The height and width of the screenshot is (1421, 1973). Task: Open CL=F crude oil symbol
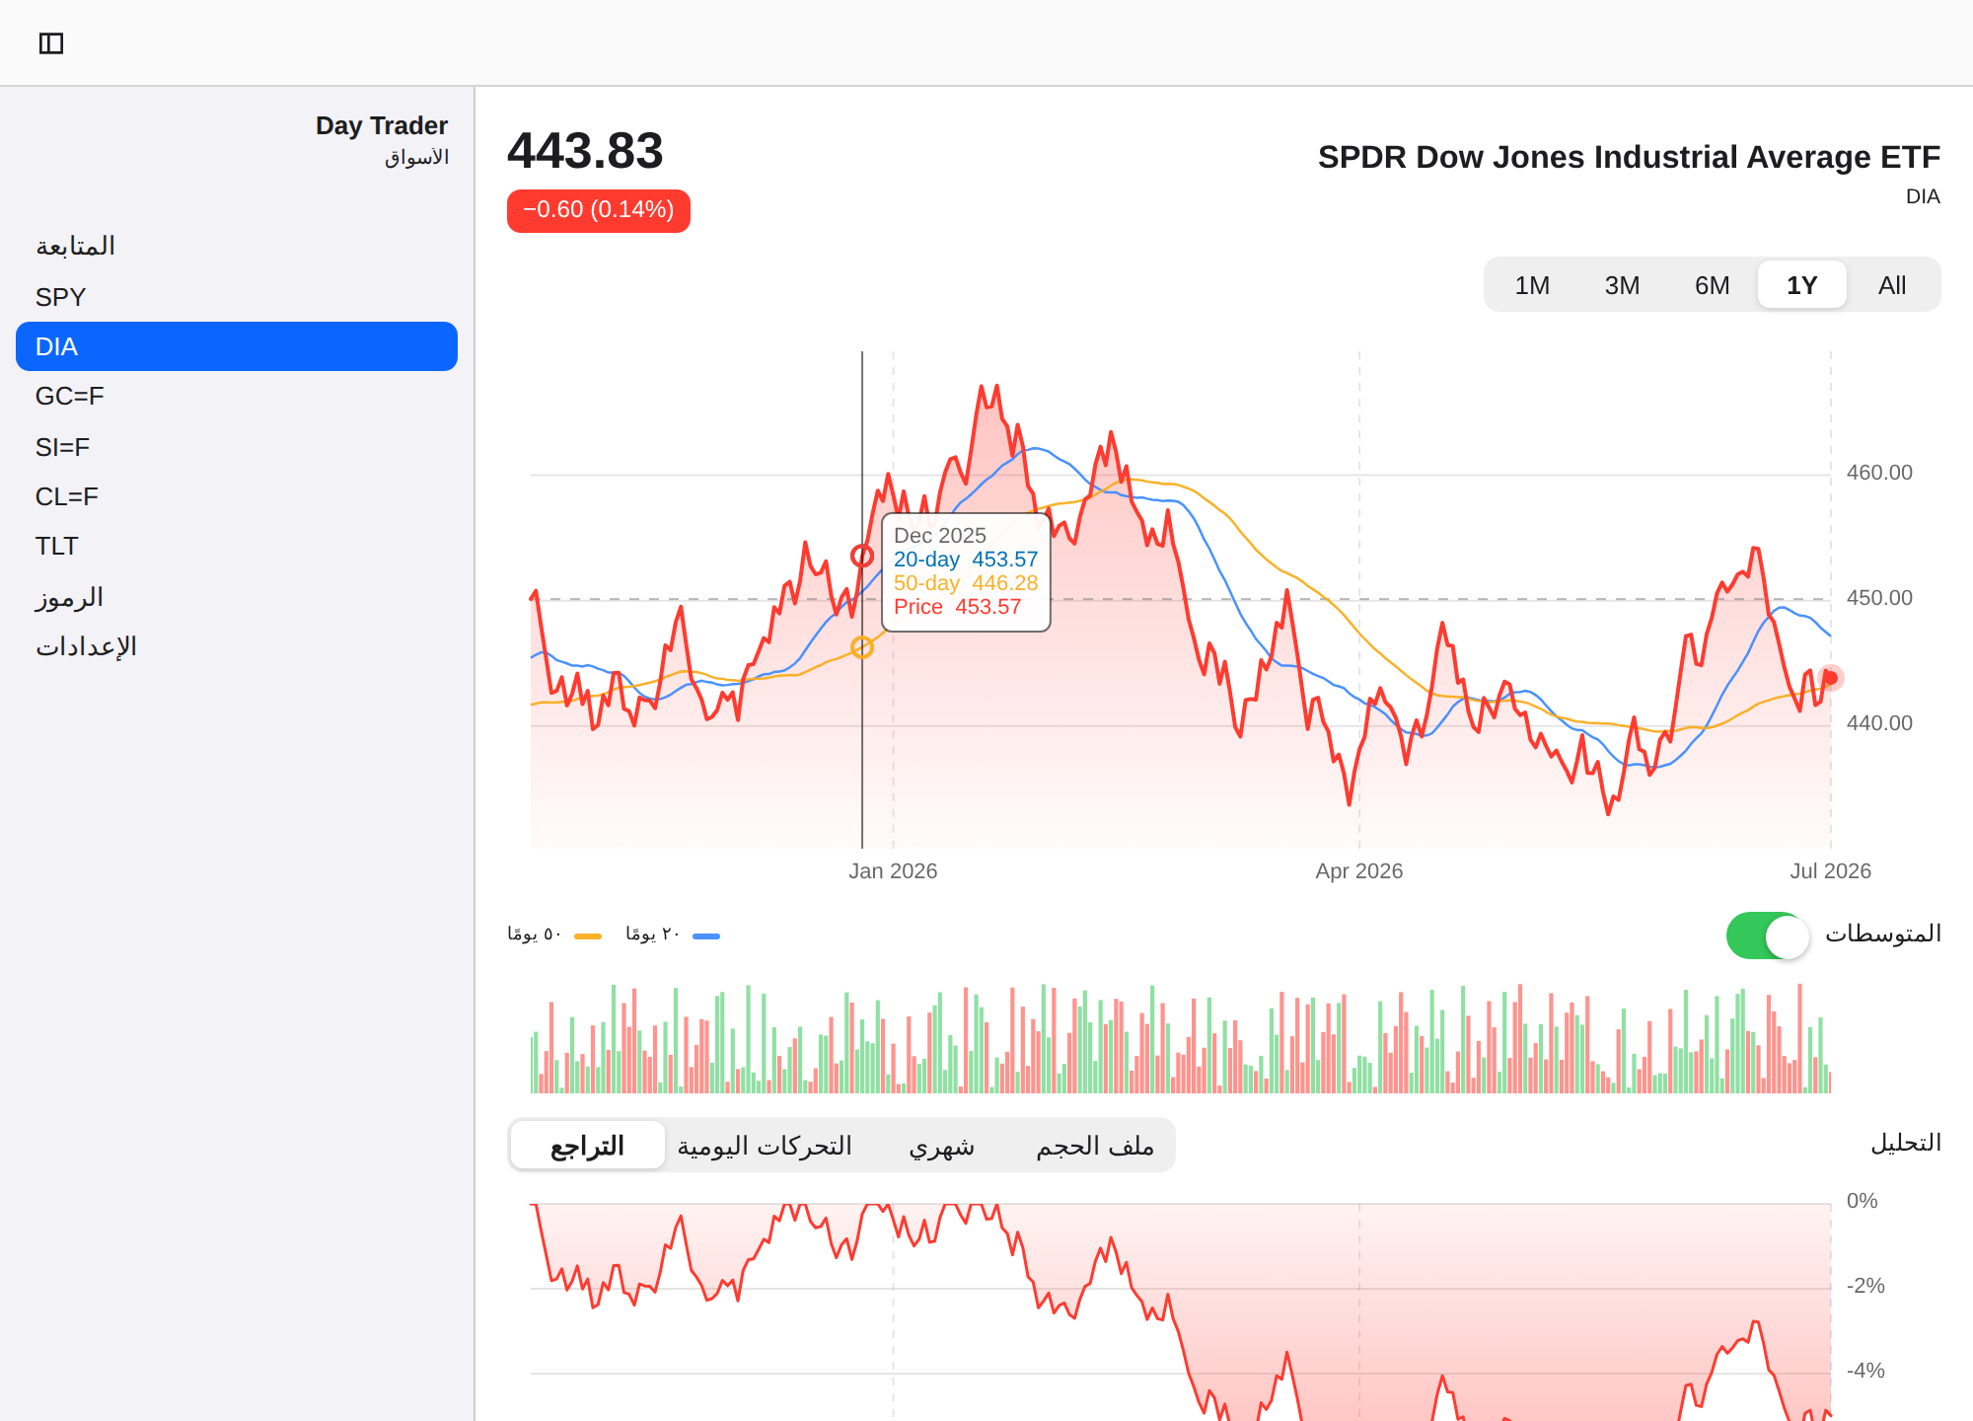[x=237, y=496]
